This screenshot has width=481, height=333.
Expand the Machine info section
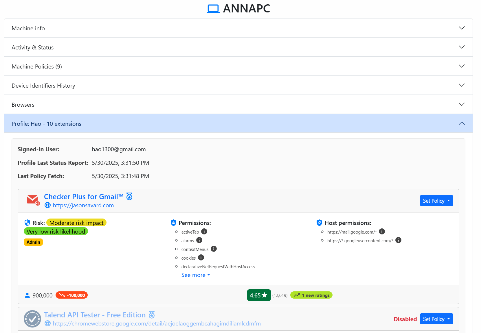[238, 28]
